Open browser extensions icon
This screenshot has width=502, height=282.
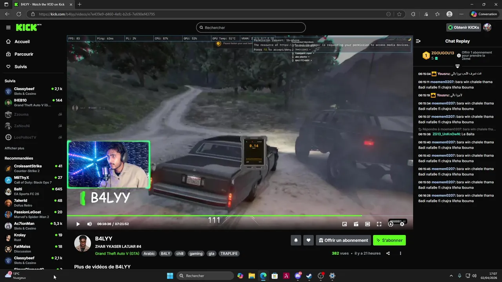point(413,14)
